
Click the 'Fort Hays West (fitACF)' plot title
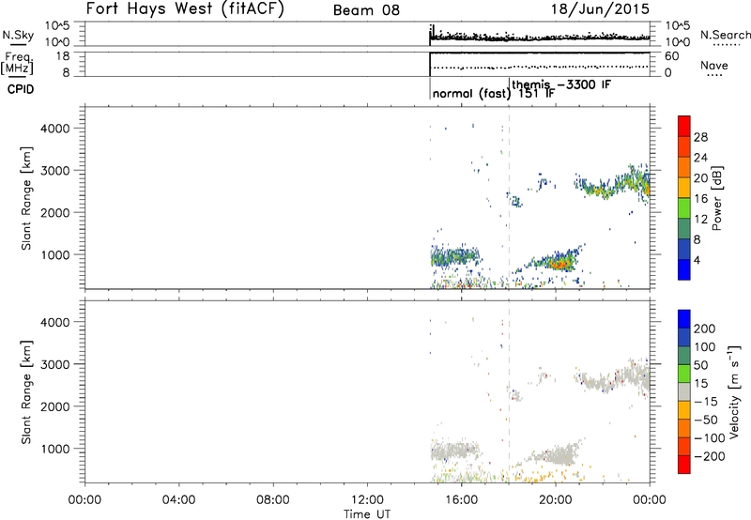(185, 9)
